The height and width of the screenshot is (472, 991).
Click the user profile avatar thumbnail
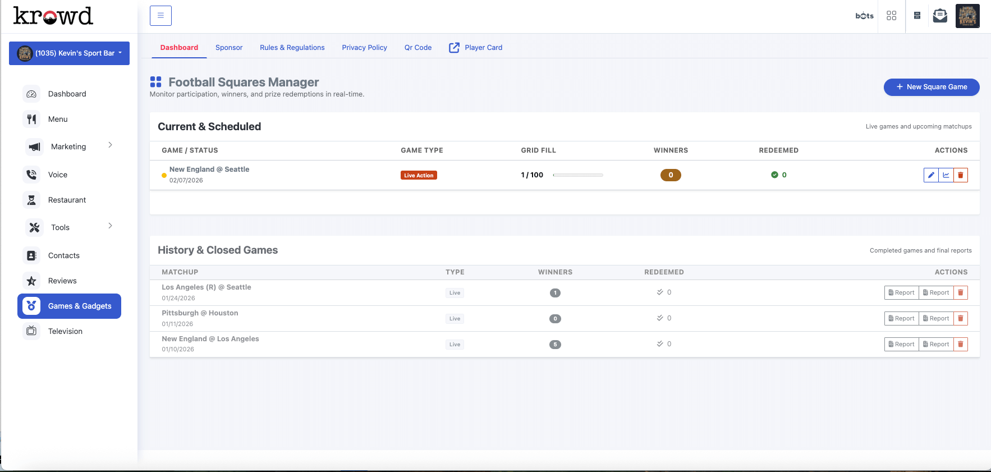[x=967, y=16]
